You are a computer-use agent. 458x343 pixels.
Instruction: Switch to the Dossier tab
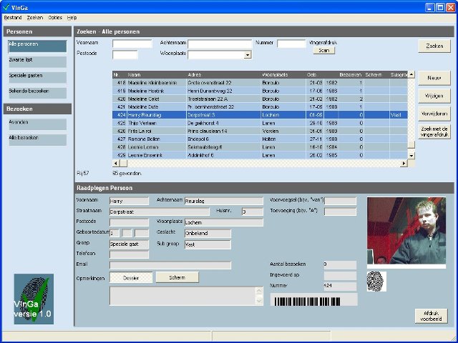pos(131,277)
